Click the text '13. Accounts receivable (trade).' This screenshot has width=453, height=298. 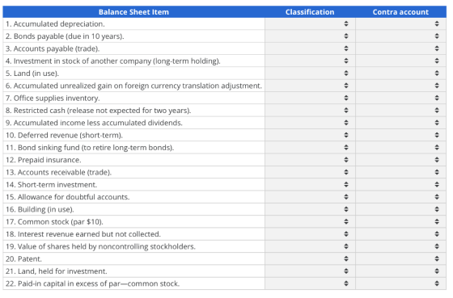(58, 172)
